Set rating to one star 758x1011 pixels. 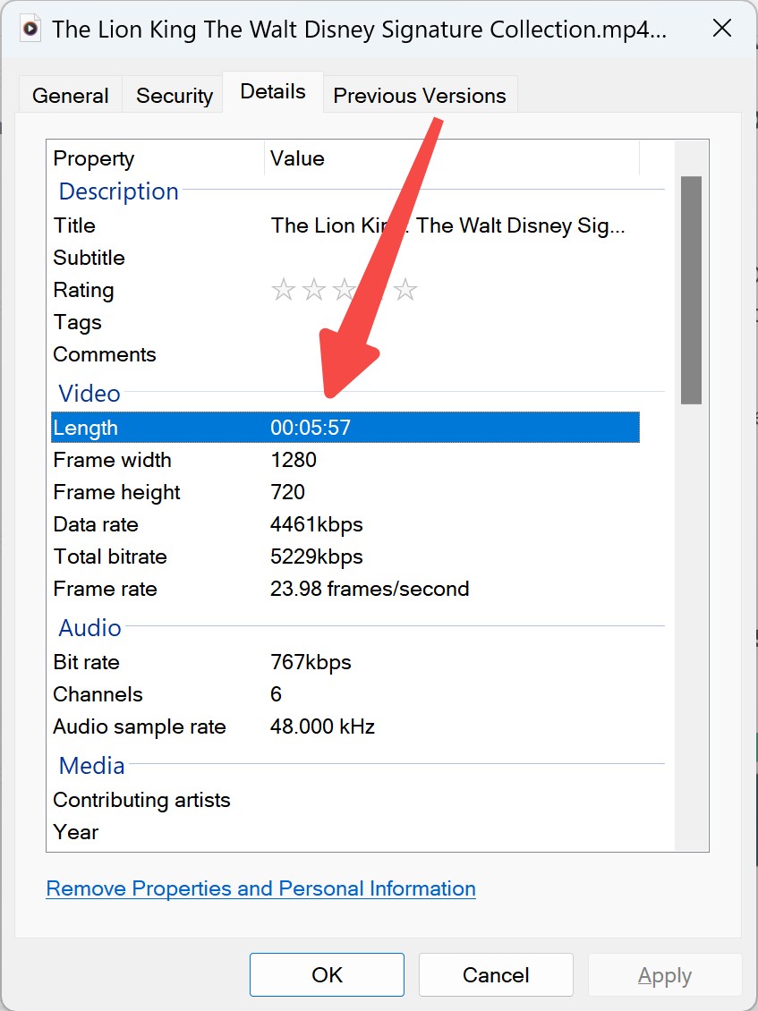coord(283,290)
